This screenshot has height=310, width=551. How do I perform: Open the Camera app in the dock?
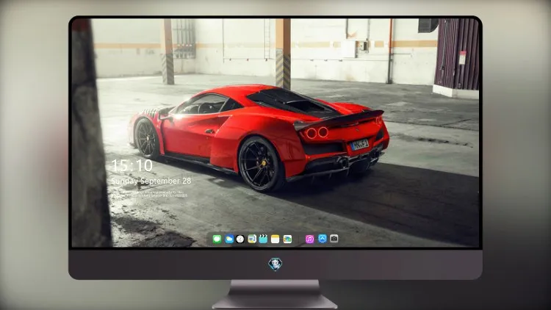(x=334, y=239)
